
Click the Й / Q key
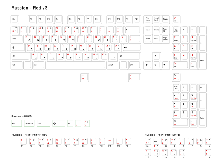pyautogui.click(x=28, y=39)
